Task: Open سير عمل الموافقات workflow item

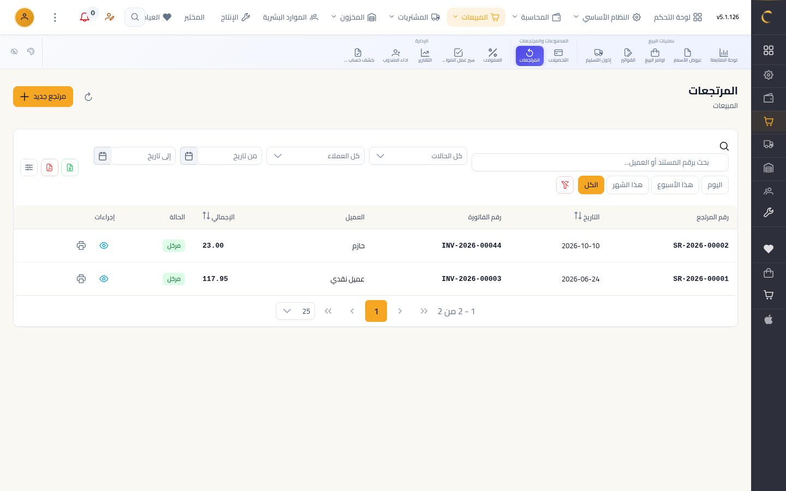Action: 458,56
